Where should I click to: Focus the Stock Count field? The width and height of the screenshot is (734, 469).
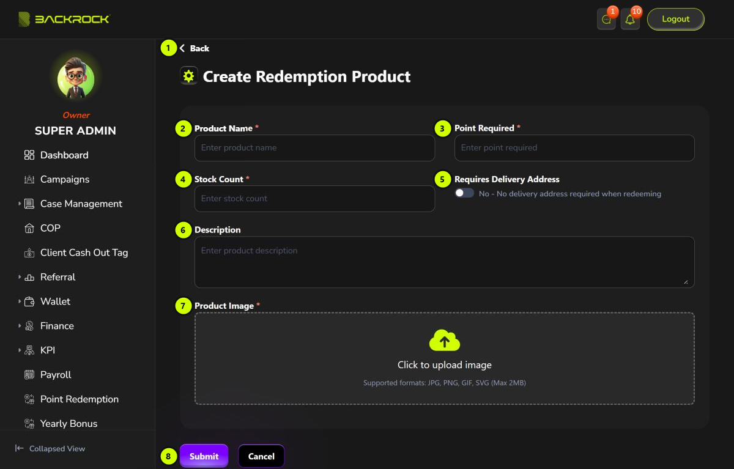314,199
